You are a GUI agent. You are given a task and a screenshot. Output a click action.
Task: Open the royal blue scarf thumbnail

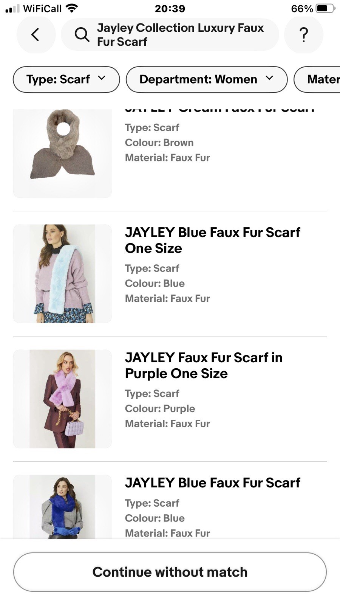click(62, 507)
